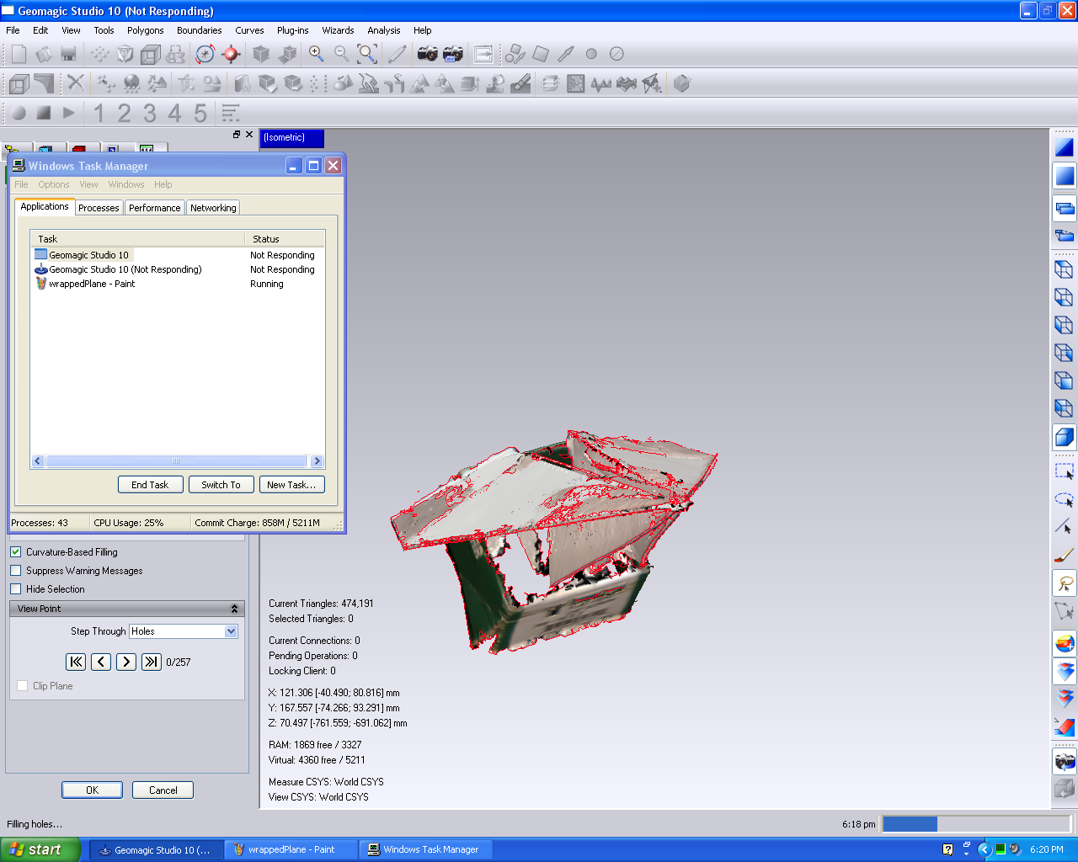
Task: Click OK in the fill holes panel
Action: coord(92,790)
